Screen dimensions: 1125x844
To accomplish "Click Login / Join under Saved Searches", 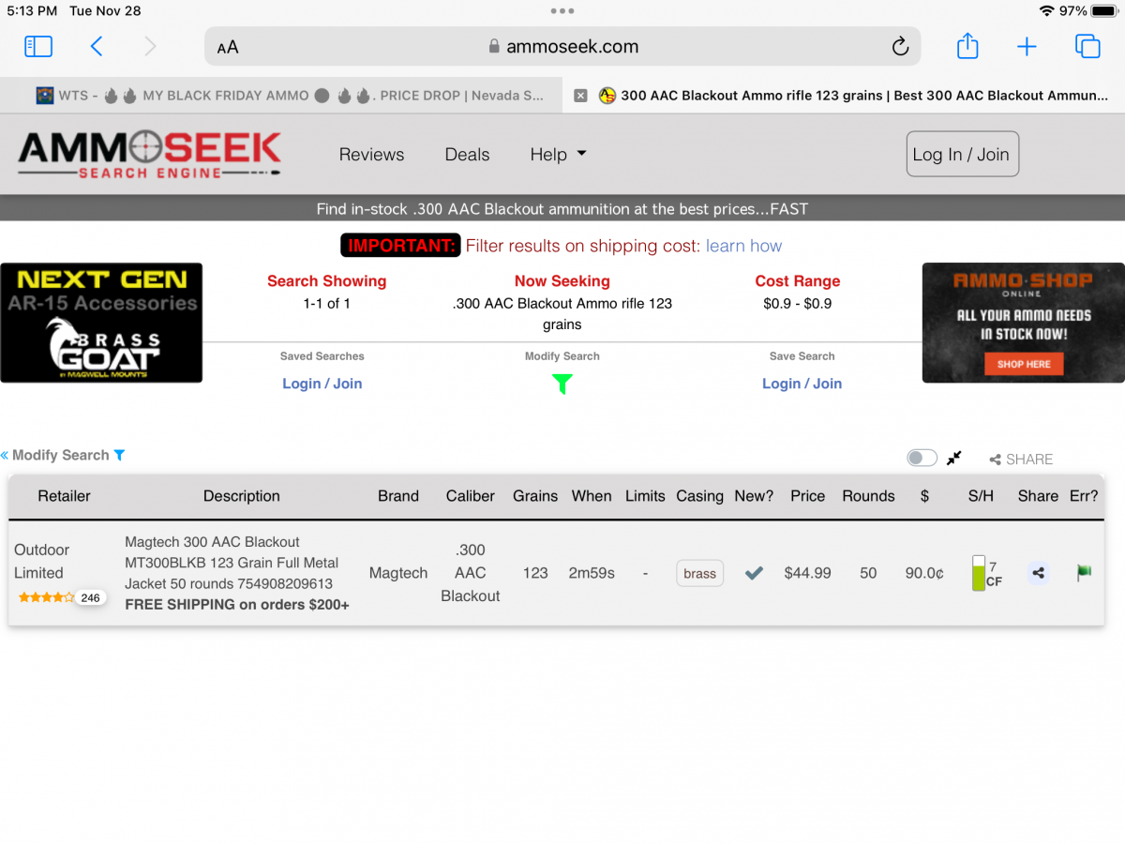I will (322, 384).
